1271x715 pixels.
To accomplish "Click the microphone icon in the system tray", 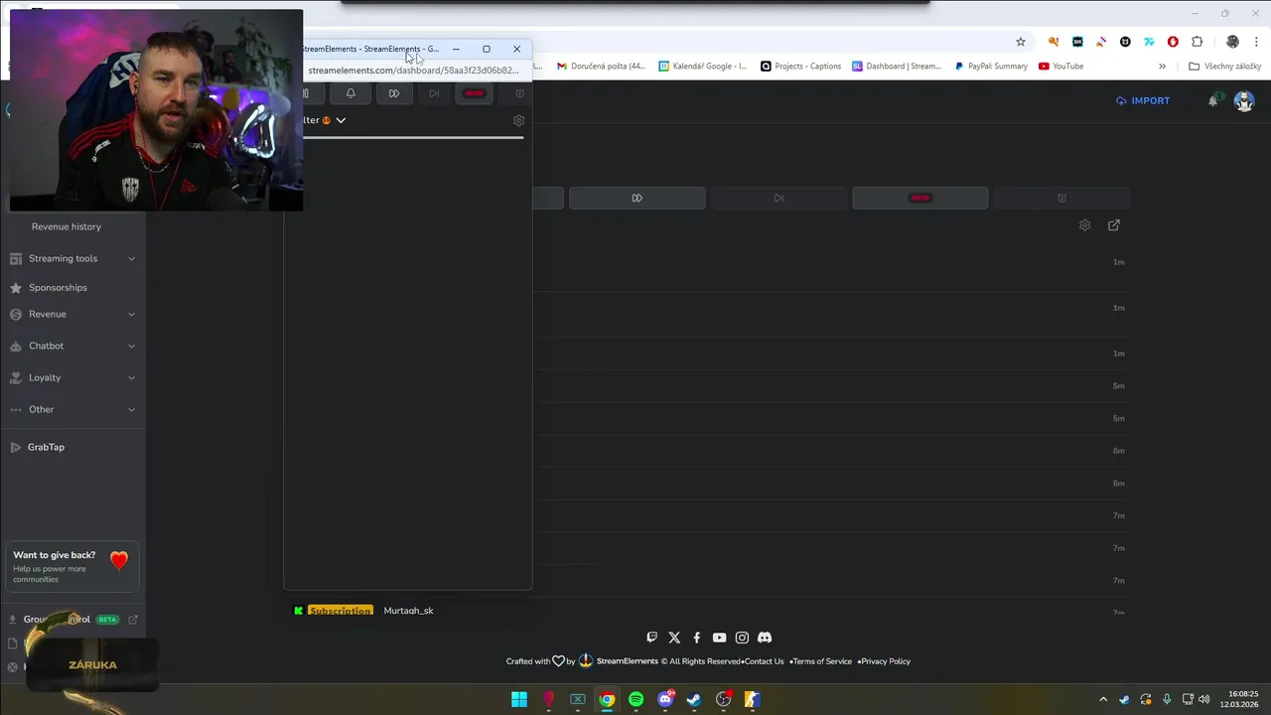I will tap(1167, 699).
